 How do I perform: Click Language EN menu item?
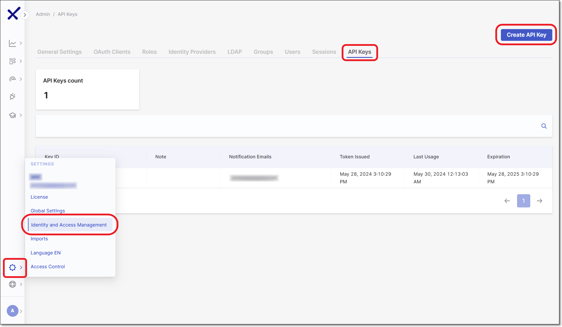click(46, 253)
